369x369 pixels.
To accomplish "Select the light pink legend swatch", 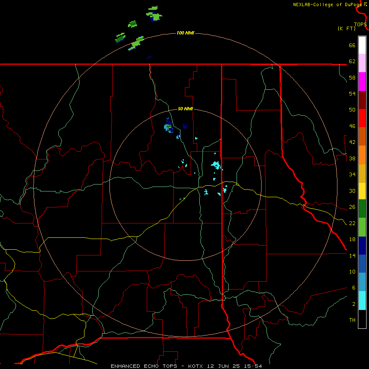I will (x=362, y=63).
